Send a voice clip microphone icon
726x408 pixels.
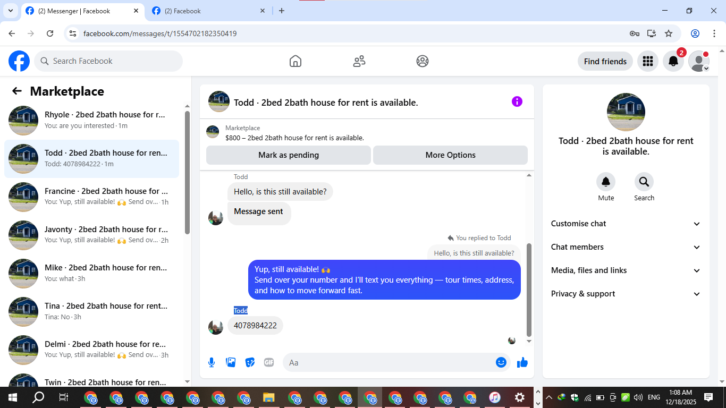[212, 362]
